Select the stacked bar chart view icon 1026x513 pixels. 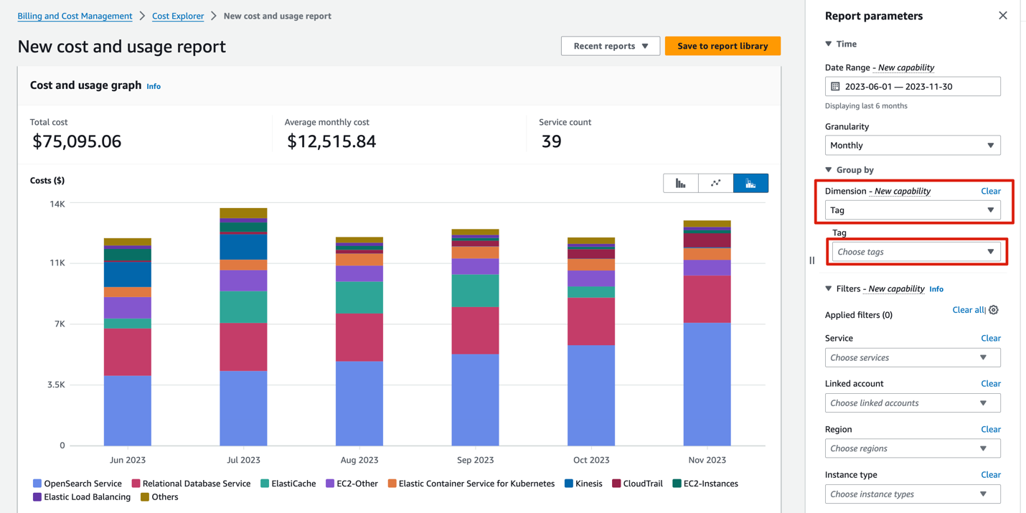[x=750, y=184]
